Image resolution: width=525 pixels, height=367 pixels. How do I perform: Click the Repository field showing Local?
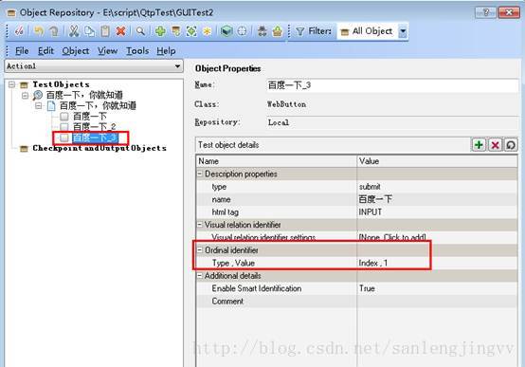[392, 122]
